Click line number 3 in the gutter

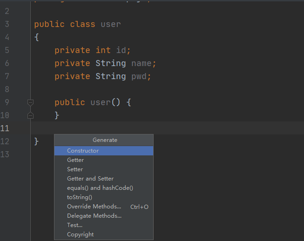coord(7,24)
